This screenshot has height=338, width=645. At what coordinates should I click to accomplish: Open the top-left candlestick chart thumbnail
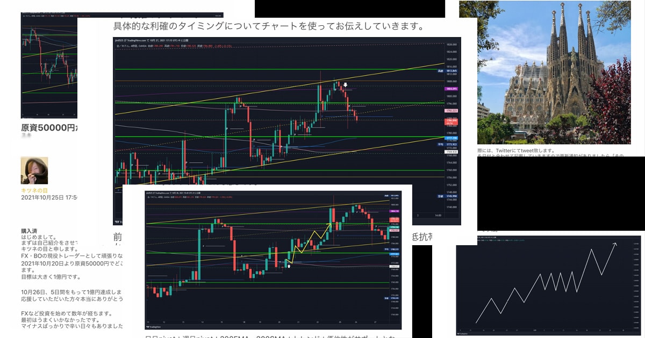click(x=48, y=64)
